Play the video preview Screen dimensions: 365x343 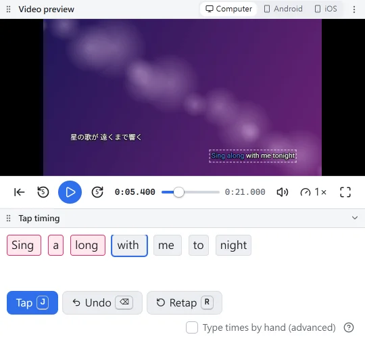[x=70, y=192]
